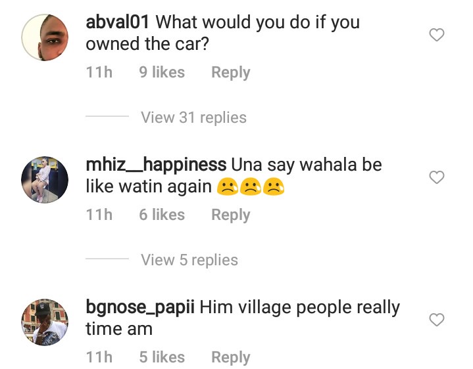Reply to bgnose_papii comment
This screenshot has width=473, height=369.
point(231,357)
